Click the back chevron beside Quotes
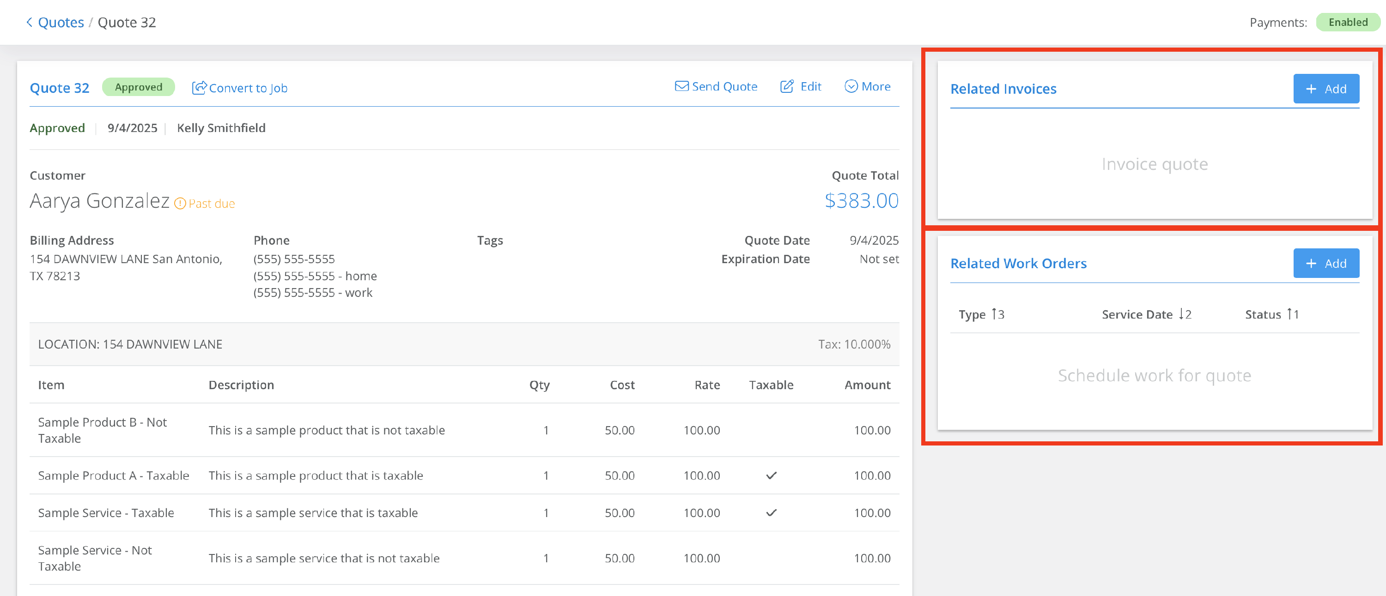Viewport: 1386px width, 596px height. point(29,22)
